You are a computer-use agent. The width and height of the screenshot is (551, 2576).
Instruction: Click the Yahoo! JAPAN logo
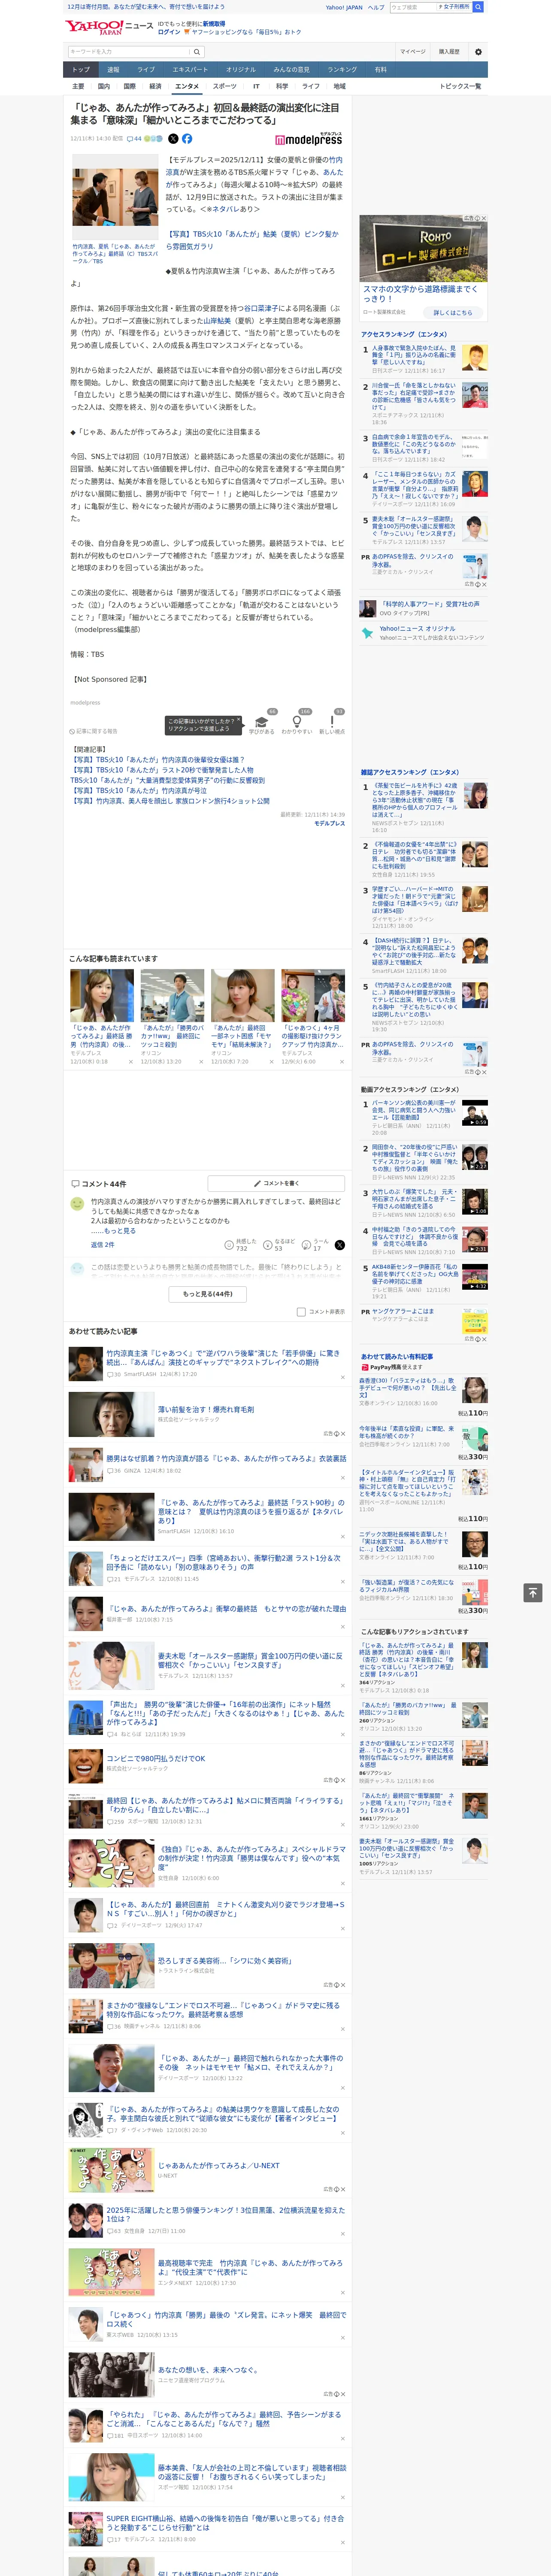click(x=94, y=27)
